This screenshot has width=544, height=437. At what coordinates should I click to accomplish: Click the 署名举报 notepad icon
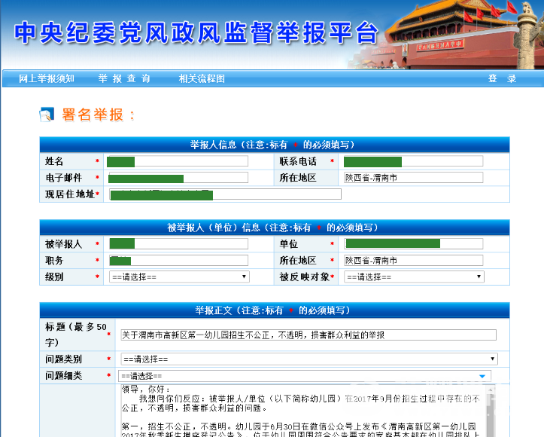point(47,115)
